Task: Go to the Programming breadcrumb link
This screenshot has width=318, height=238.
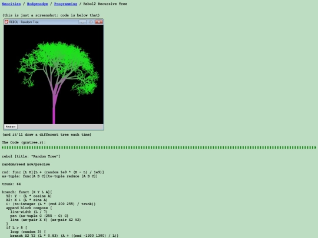Action: point(65,4)
